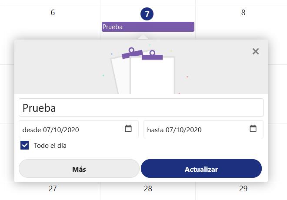Open the 'desde' start date calendar icon
Image resolution: width=287 pixels, height=200 pixels.
128,129
